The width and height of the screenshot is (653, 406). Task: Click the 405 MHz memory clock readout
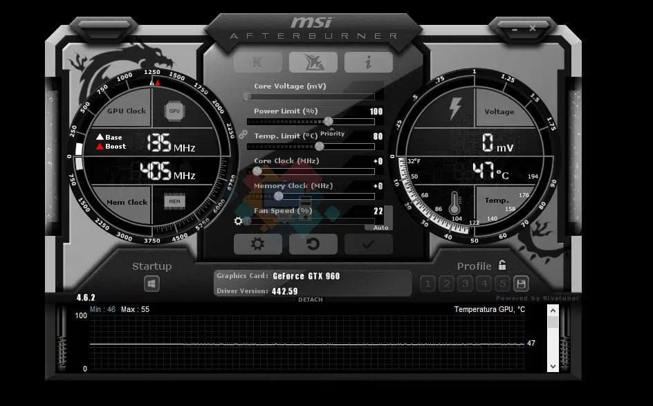pos(167,171)
